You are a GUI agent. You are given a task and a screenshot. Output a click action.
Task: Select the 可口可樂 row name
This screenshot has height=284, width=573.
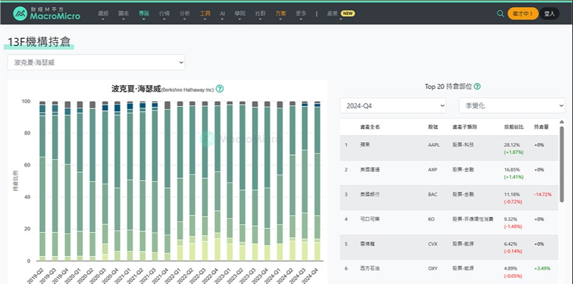pyautogui.click(x=370, y=219)
